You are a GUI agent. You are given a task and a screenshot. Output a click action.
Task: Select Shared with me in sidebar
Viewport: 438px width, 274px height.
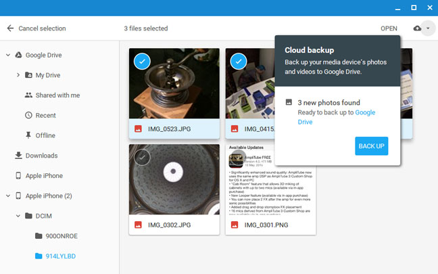(57, 95)
